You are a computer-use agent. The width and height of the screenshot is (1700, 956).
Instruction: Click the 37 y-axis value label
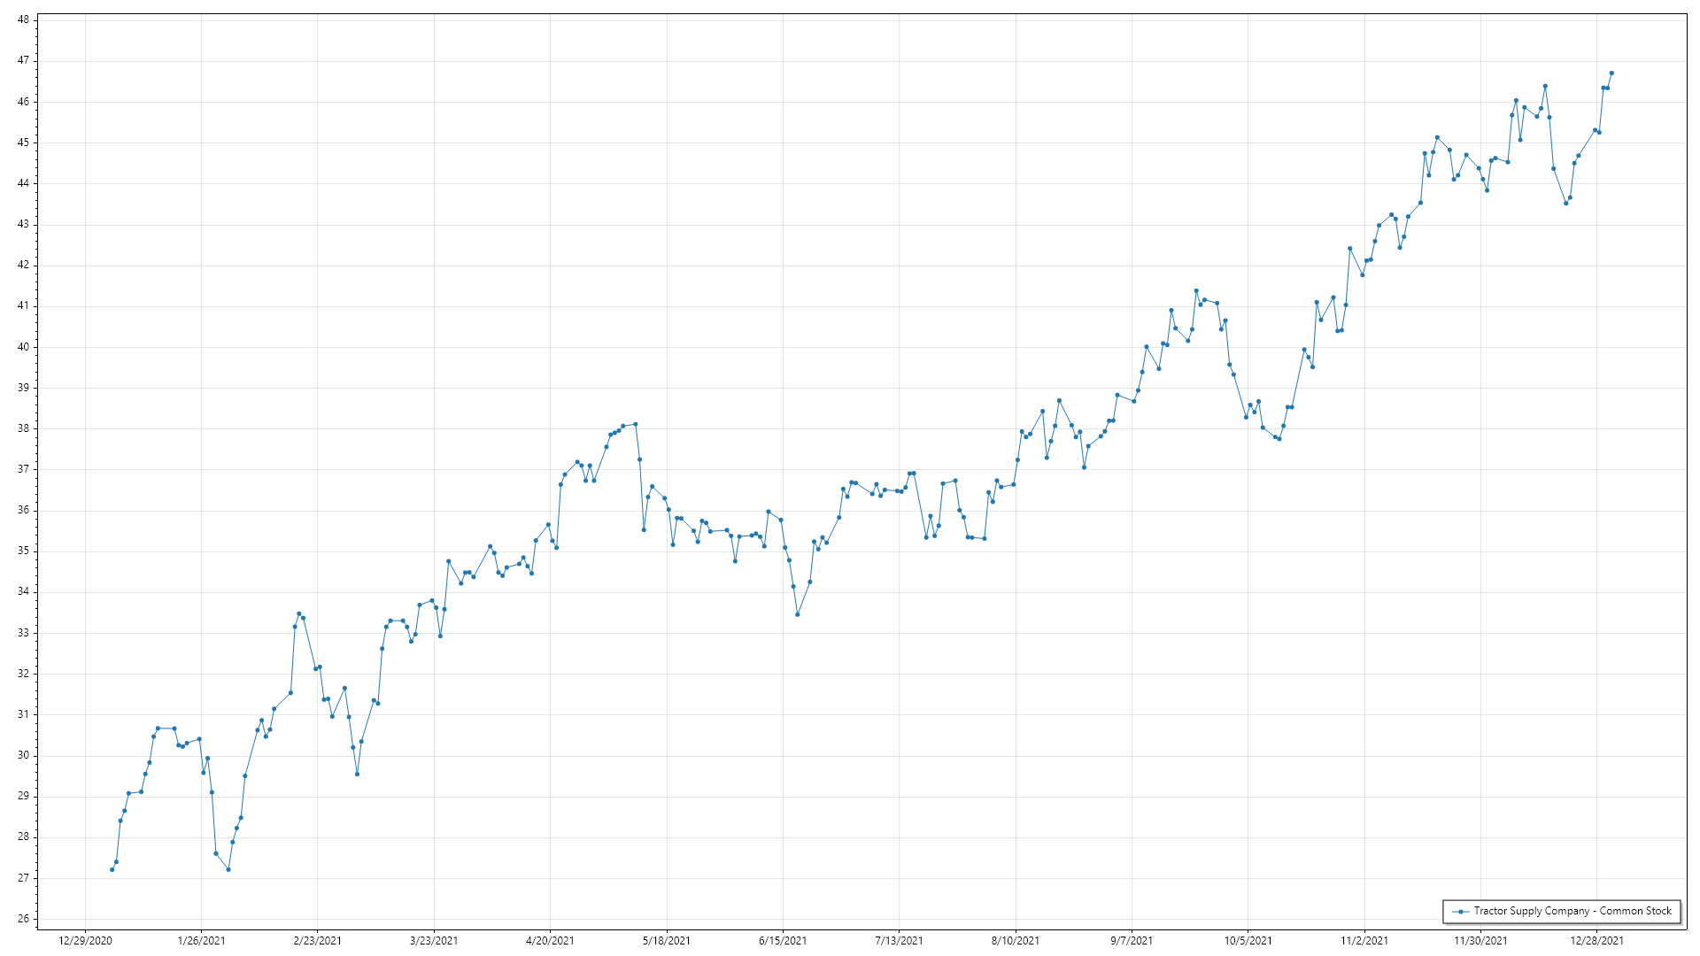click(23, 469)
